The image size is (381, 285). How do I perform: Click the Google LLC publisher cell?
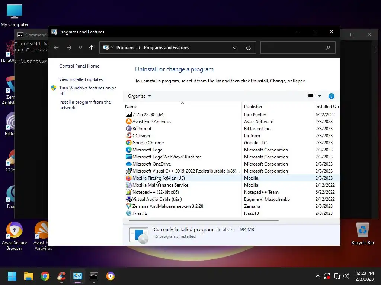tap(255, 142)
